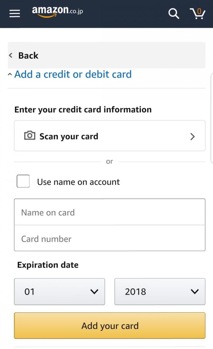Click the left chevron beside Back
Screen dimensions: 213x349
coord(11,55)
